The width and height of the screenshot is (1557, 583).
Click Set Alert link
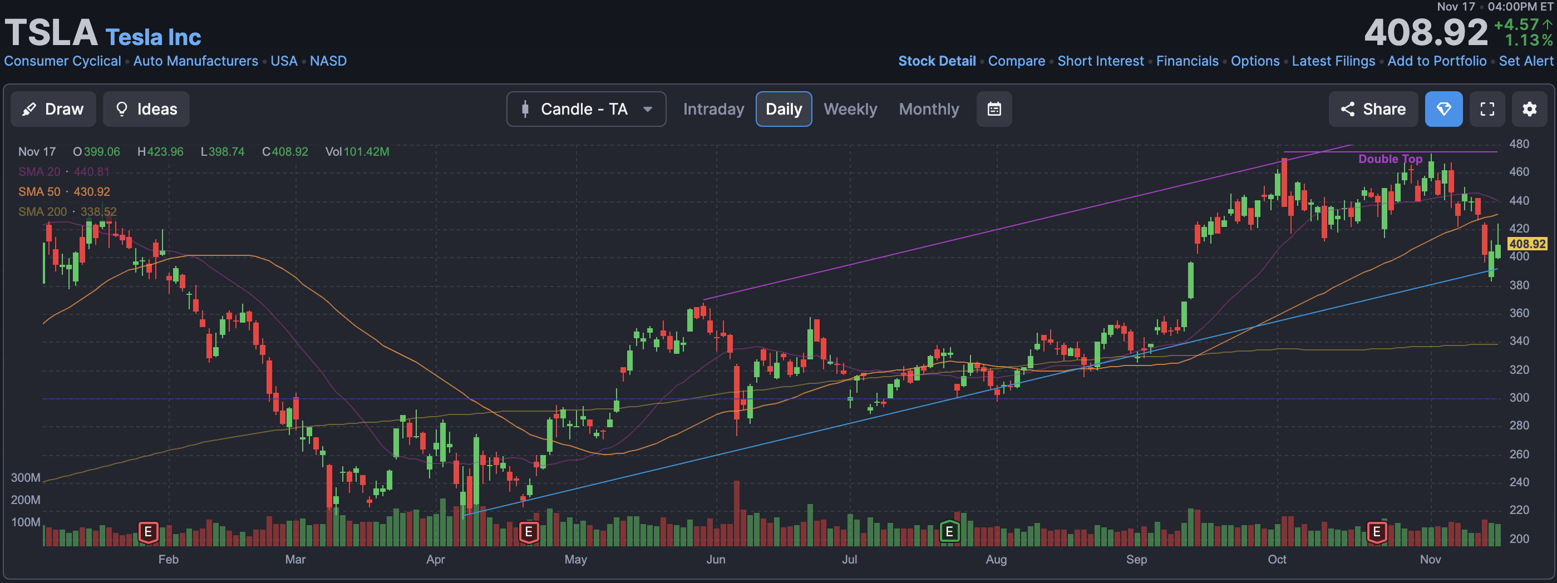click(1526, 61)
